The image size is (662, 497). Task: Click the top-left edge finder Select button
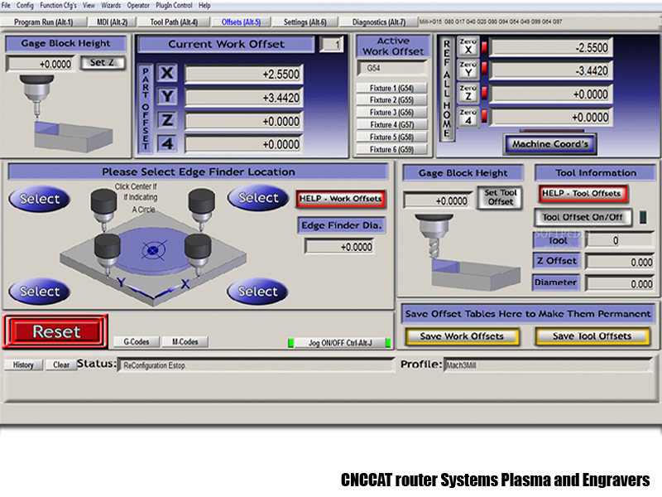click(x=40, y=199)
